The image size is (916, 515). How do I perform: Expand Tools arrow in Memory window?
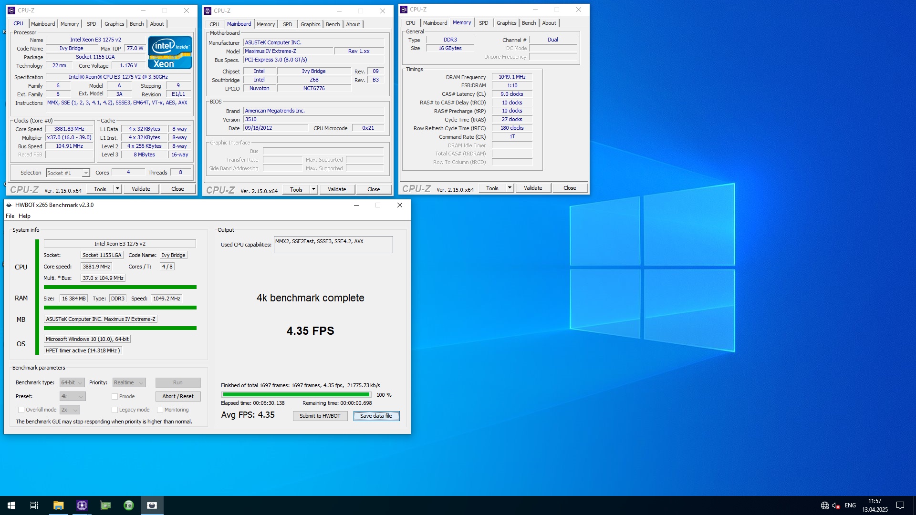coord(510,188)
